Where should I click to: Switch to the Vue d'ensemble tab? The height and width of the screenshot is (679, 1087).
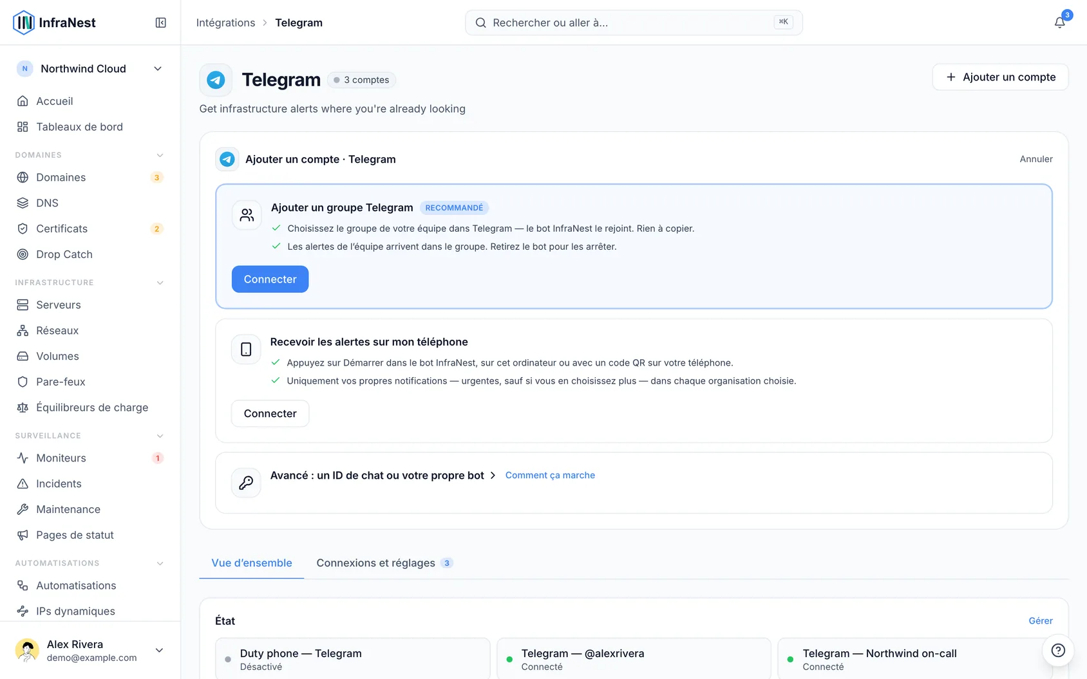(252, 563)
